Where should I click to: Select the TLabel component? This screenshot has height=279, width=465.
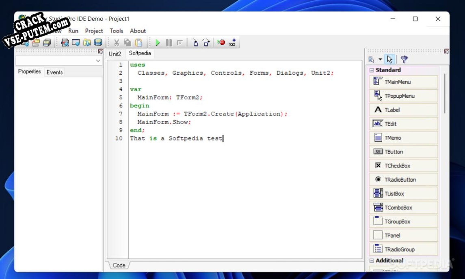tap(403, 109)
